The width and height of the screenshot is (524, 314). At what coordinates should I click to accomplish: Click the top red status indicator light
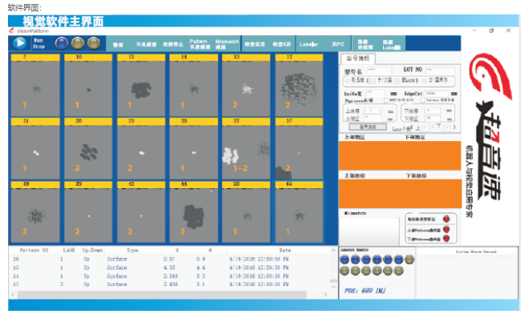click(446, 219)
